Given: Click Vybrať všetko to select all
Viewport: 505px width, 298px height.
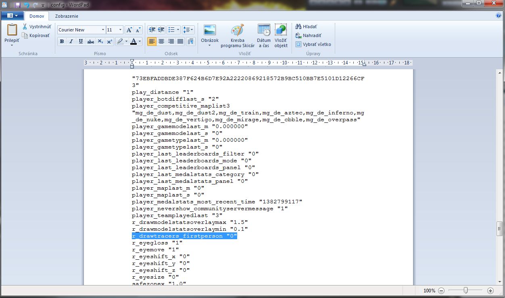Looking at the screenshot, I should (x=313, y=44).
